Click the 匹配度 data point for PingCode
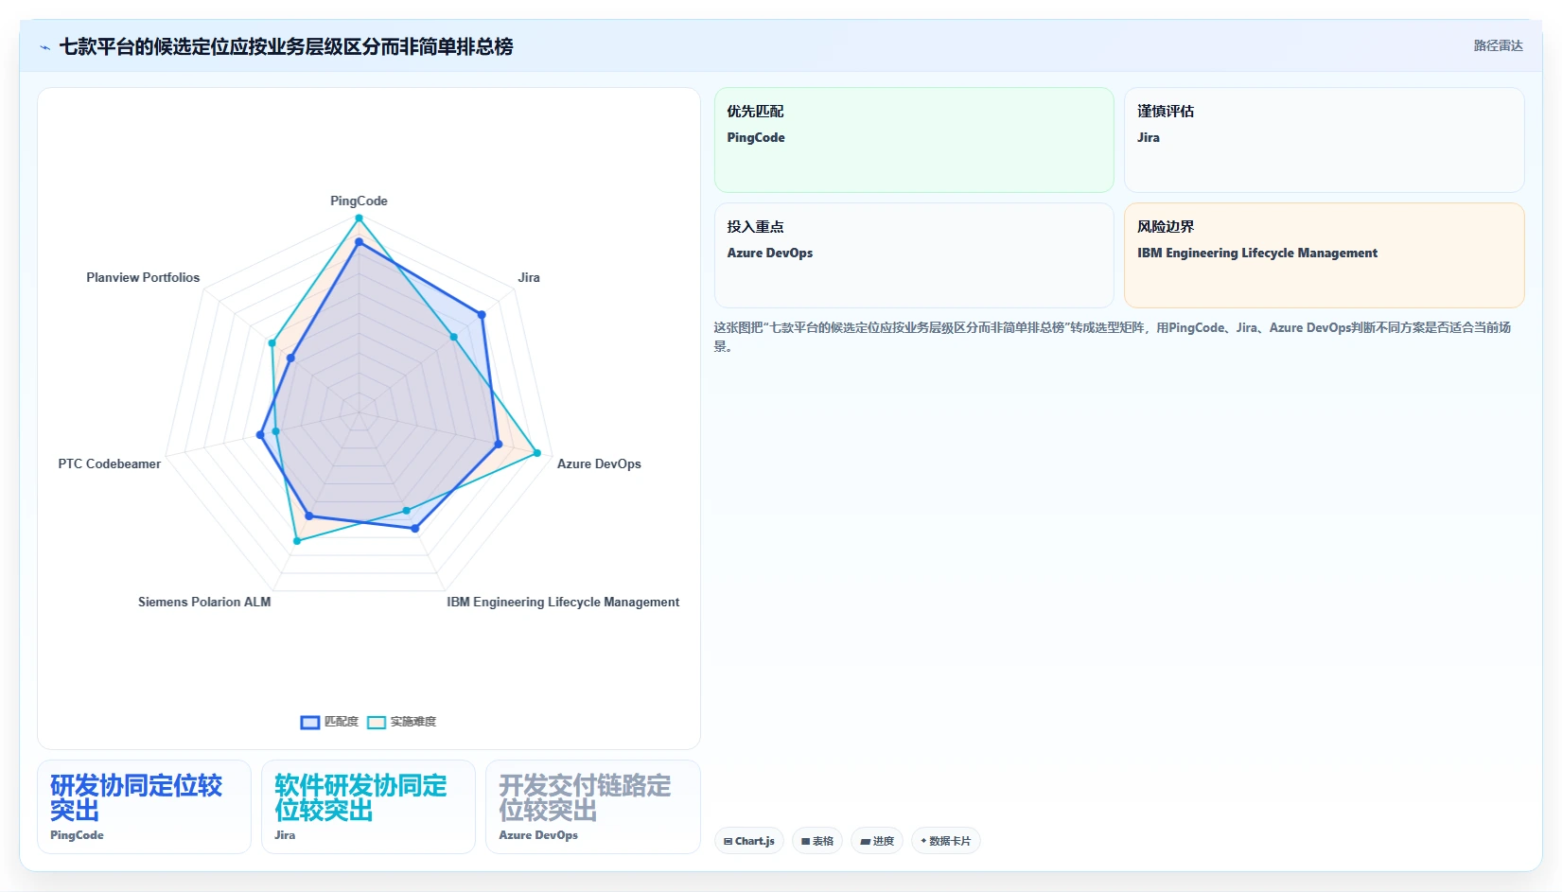This screenshot has height=892, width=1562. pos(359,242)
